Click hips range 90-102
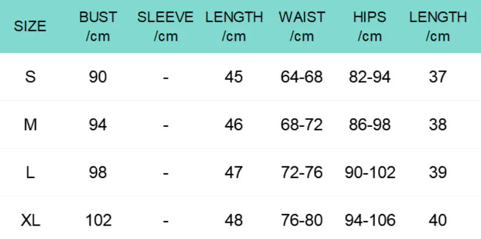 (x=369, y=172)
